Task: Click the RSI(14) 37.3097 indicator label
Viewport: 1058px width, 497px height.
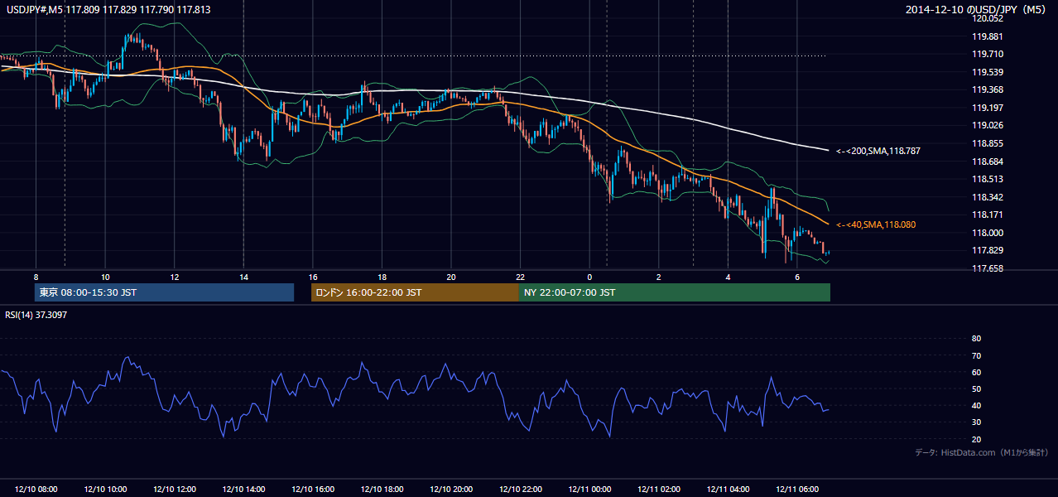Action: [36, 315]
